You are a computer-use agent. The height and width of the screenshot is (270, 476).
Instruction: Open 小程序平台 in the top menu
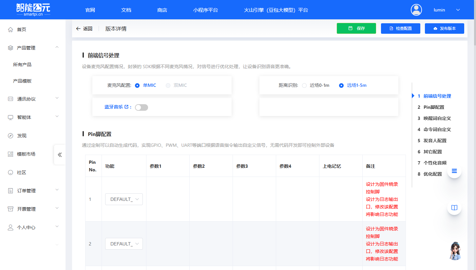206,10
